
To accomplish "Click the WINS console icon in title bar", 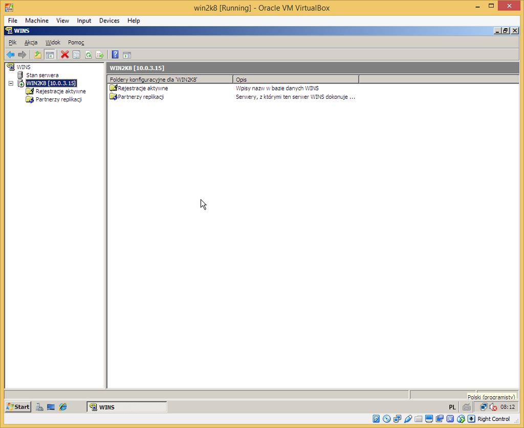I will pyautogui.click(x=9, y=30).
